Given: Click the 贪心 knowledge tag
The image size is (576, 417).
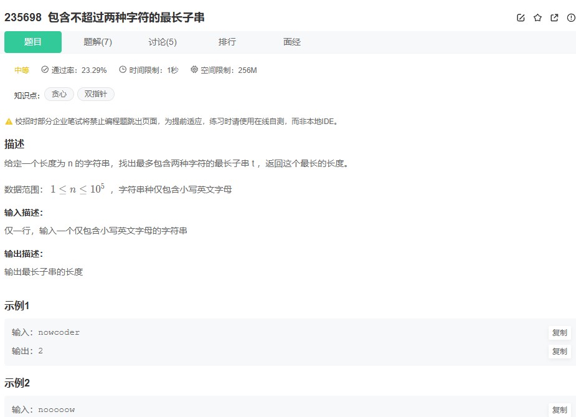Looking at the screenshot, I should click(59, 94).
